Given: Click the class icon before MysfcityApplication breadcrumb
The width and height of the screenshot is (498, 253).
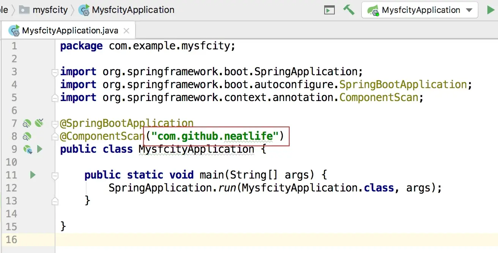Looking at the screenshot, I should pyautogui.click(x=84, y=10).
